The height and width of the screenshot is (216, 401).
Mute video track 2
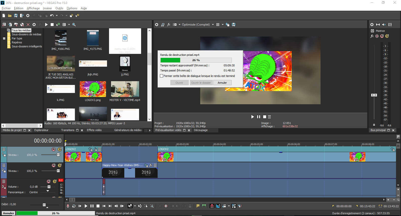(x=54, y=165)
